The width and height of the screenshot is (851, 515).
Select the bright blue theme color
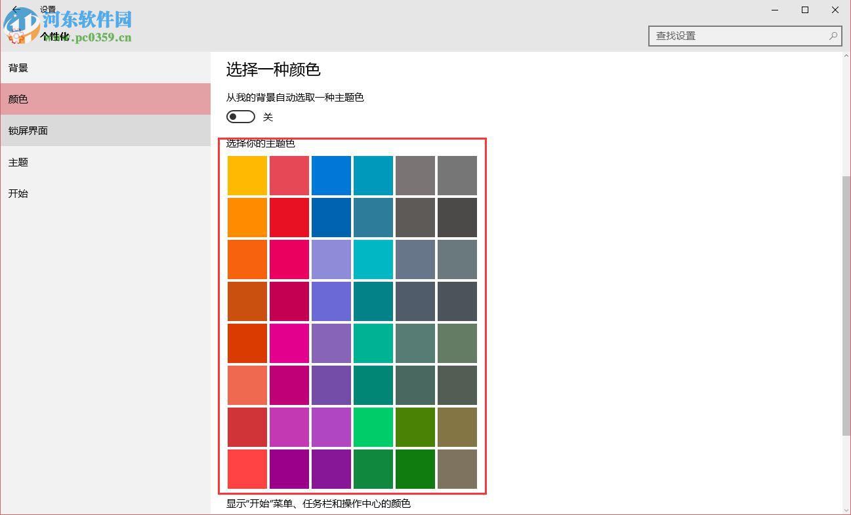pyautogui.click(x=331, y=175)
